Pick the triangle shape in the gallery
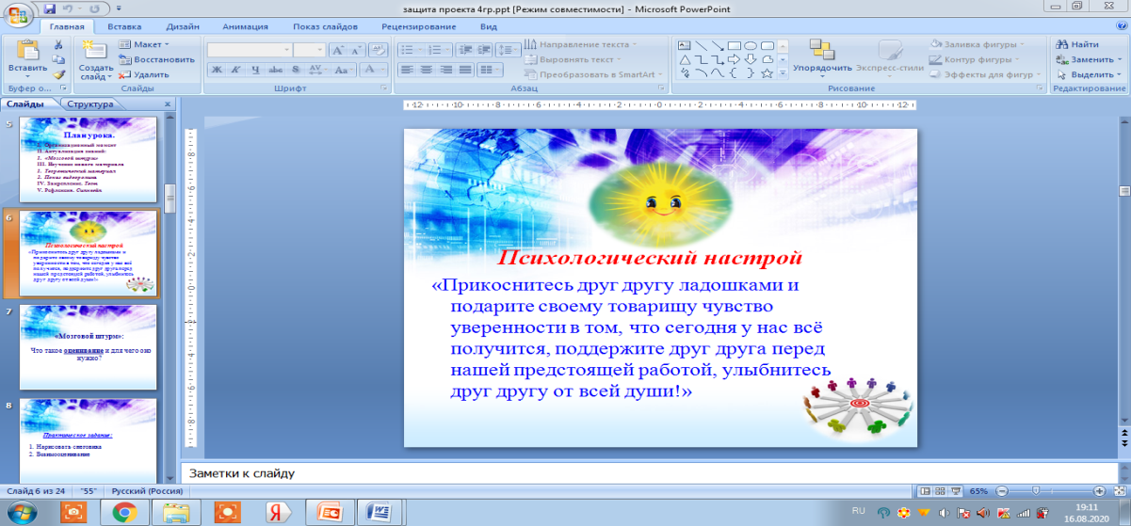Screen dimensions: 1131x526 685,58
